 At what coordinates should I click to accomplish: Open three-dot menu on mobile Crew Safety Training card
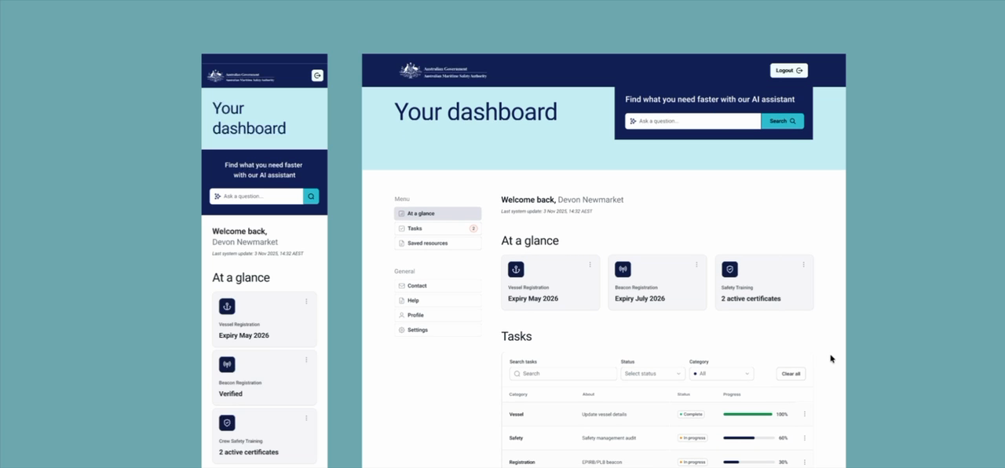[306, 418]
